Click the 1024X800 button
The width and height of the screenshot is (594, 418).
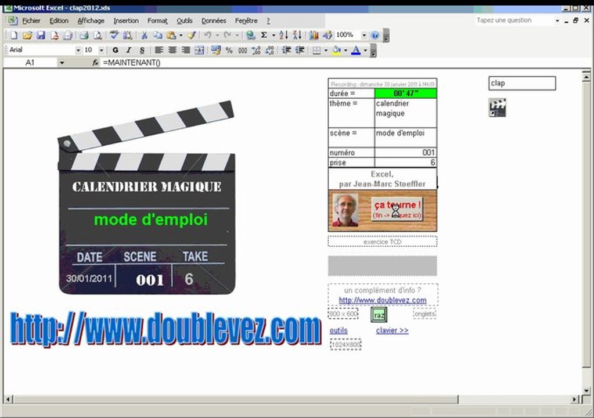tap(345, 344)
